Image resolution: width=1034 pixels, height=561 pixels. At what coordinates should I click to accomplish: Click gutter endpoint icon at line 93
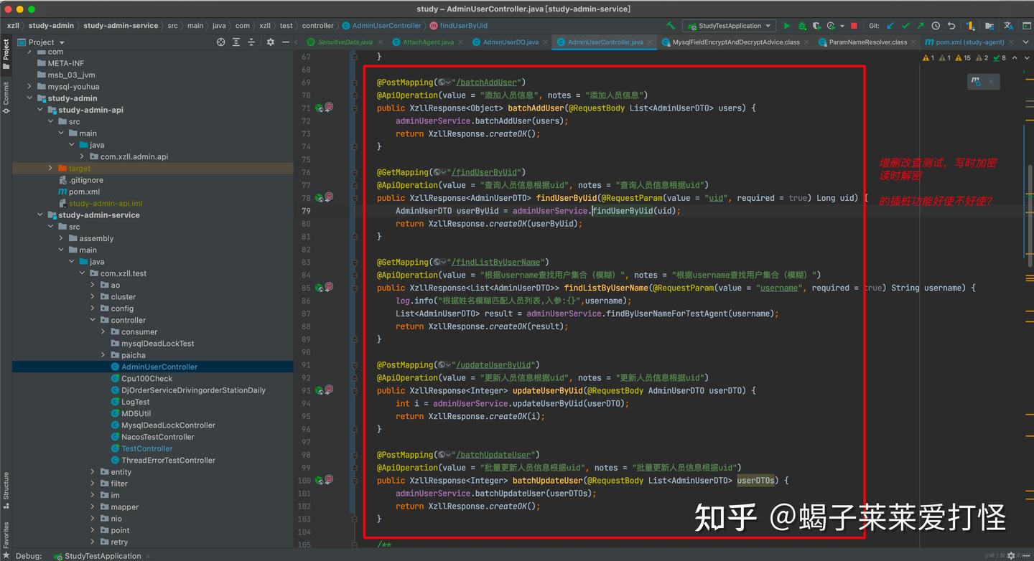click(x=320, y=391)
